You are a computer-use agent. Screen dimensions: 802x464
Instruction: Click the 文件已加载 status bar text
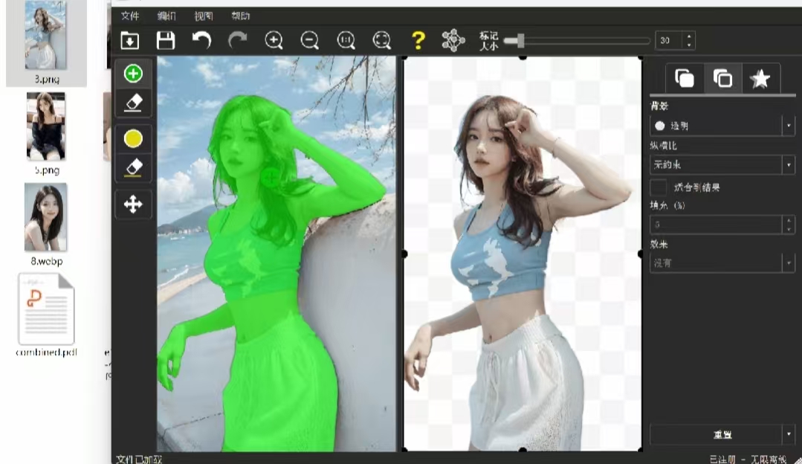tap(139, 459)
